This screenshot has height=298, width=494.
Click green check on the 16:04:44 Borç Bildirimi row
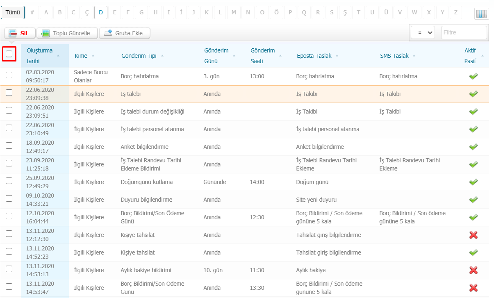point(474,217)
